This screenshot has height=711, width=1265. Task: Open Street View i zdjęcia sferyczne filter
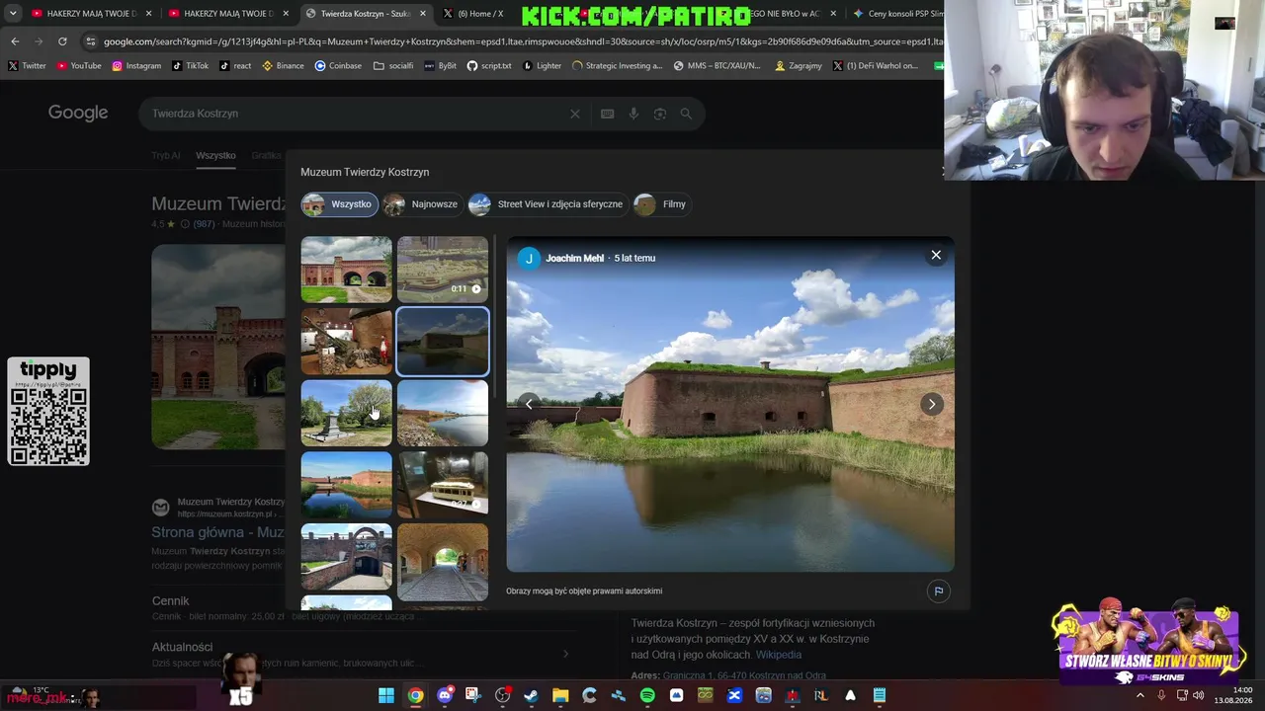click(x=548, y=204)
